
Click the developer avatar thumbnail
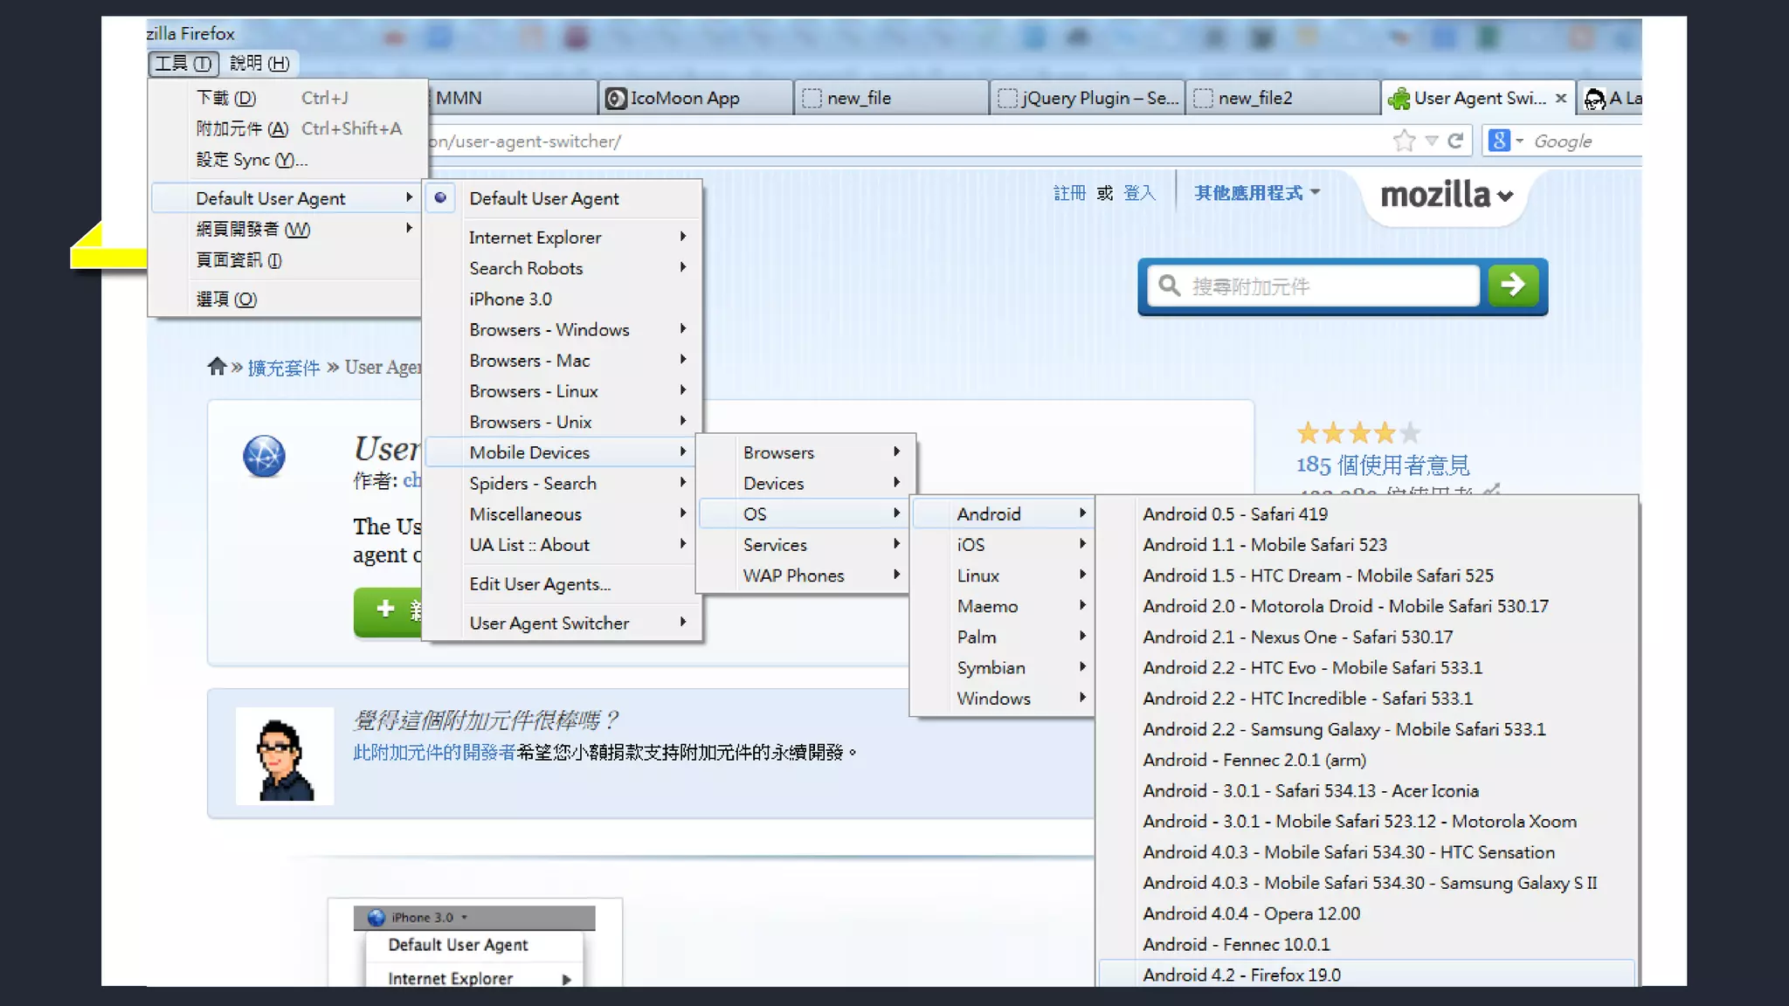(x=285, y=756)
